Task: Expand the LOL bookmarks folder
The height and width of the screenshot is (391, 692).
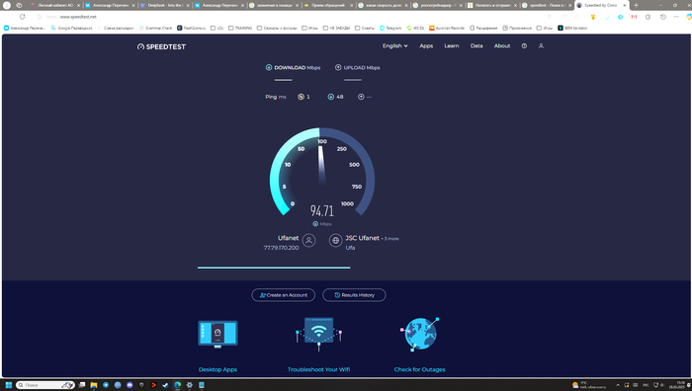Action: (216, 28)
